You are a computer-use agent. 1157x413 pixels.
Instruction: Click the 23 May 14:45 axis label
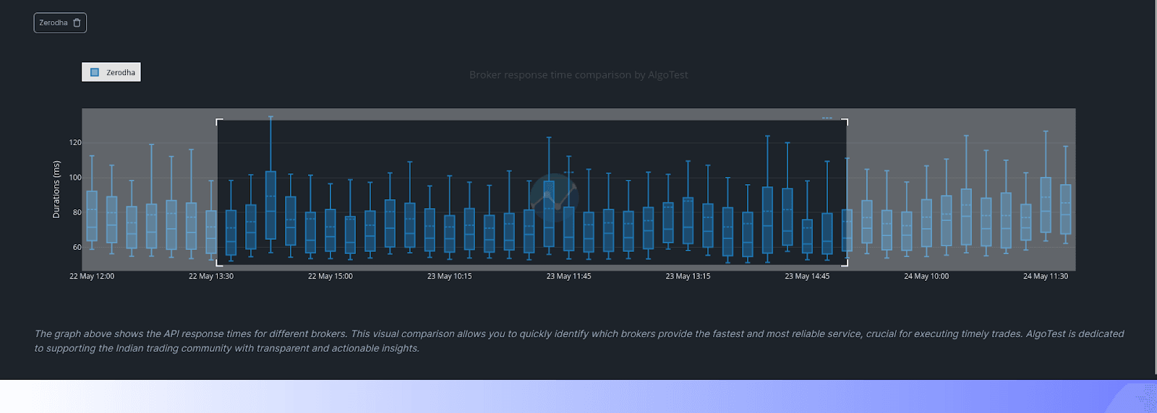click(x=807, y=277)
